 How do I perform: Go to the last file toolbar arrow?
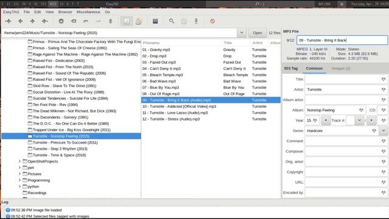point(44,21)
